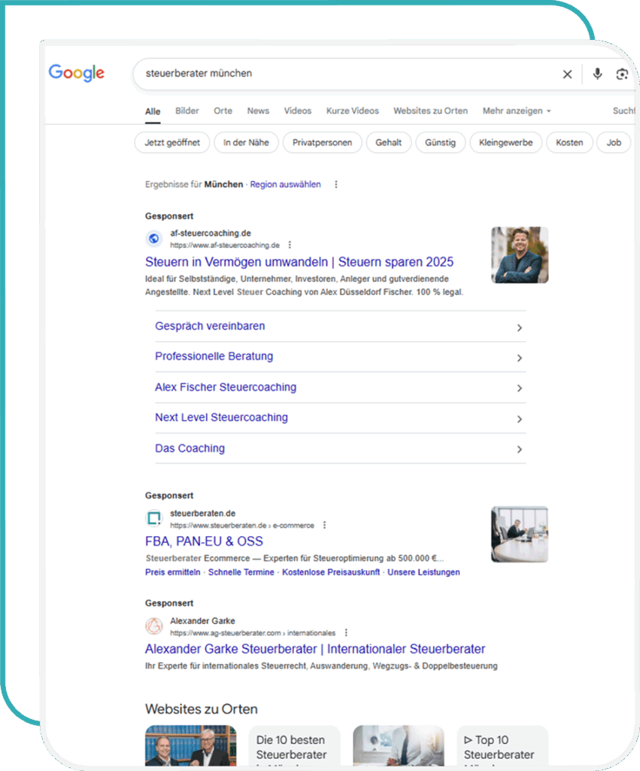Open the two men in front of bookshelf card
This screenshot has height=771, width=640.
click(x=190, y=746)
